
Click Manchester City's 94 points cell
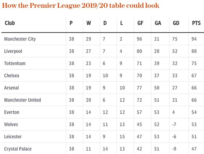pyautogui.click(x=194, y=39)
